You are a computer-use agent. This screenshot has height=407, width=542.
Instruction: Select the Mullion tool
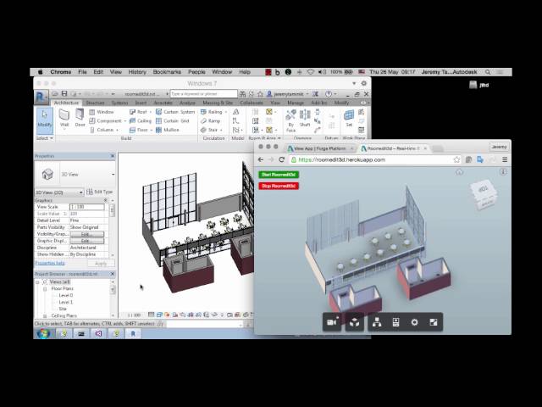pos(168,130)
